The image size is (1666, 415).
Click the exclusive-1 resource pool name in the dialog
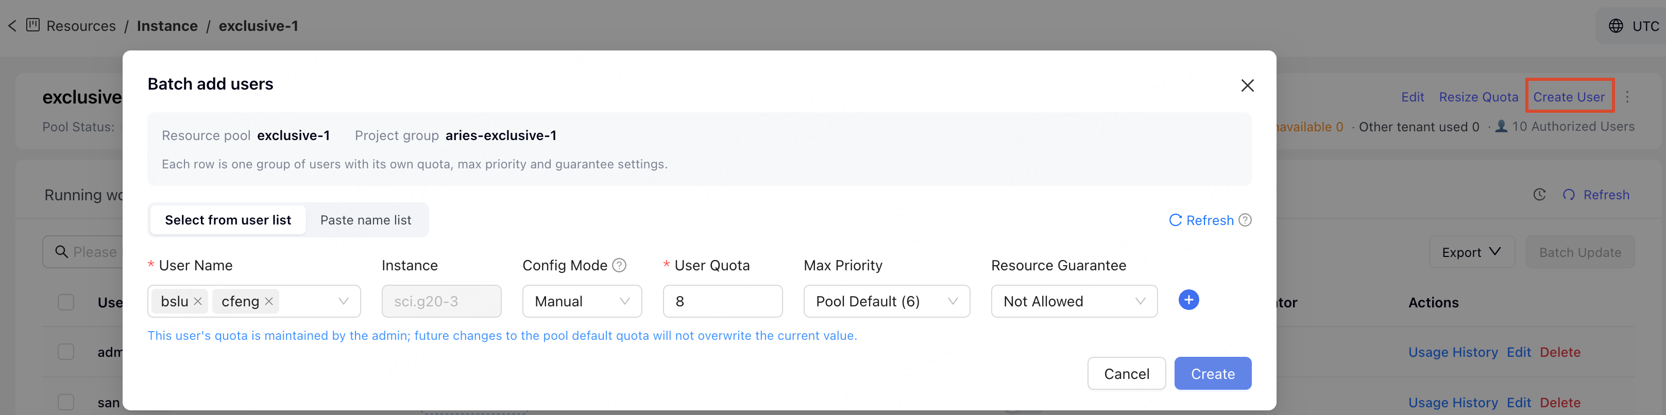click(294, 136)
